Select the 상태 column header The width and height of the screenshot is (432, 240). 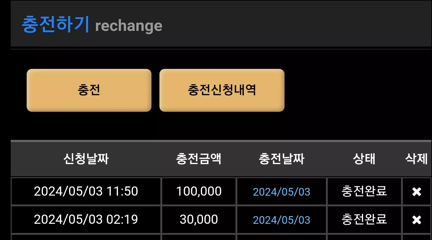click(364, 159)
